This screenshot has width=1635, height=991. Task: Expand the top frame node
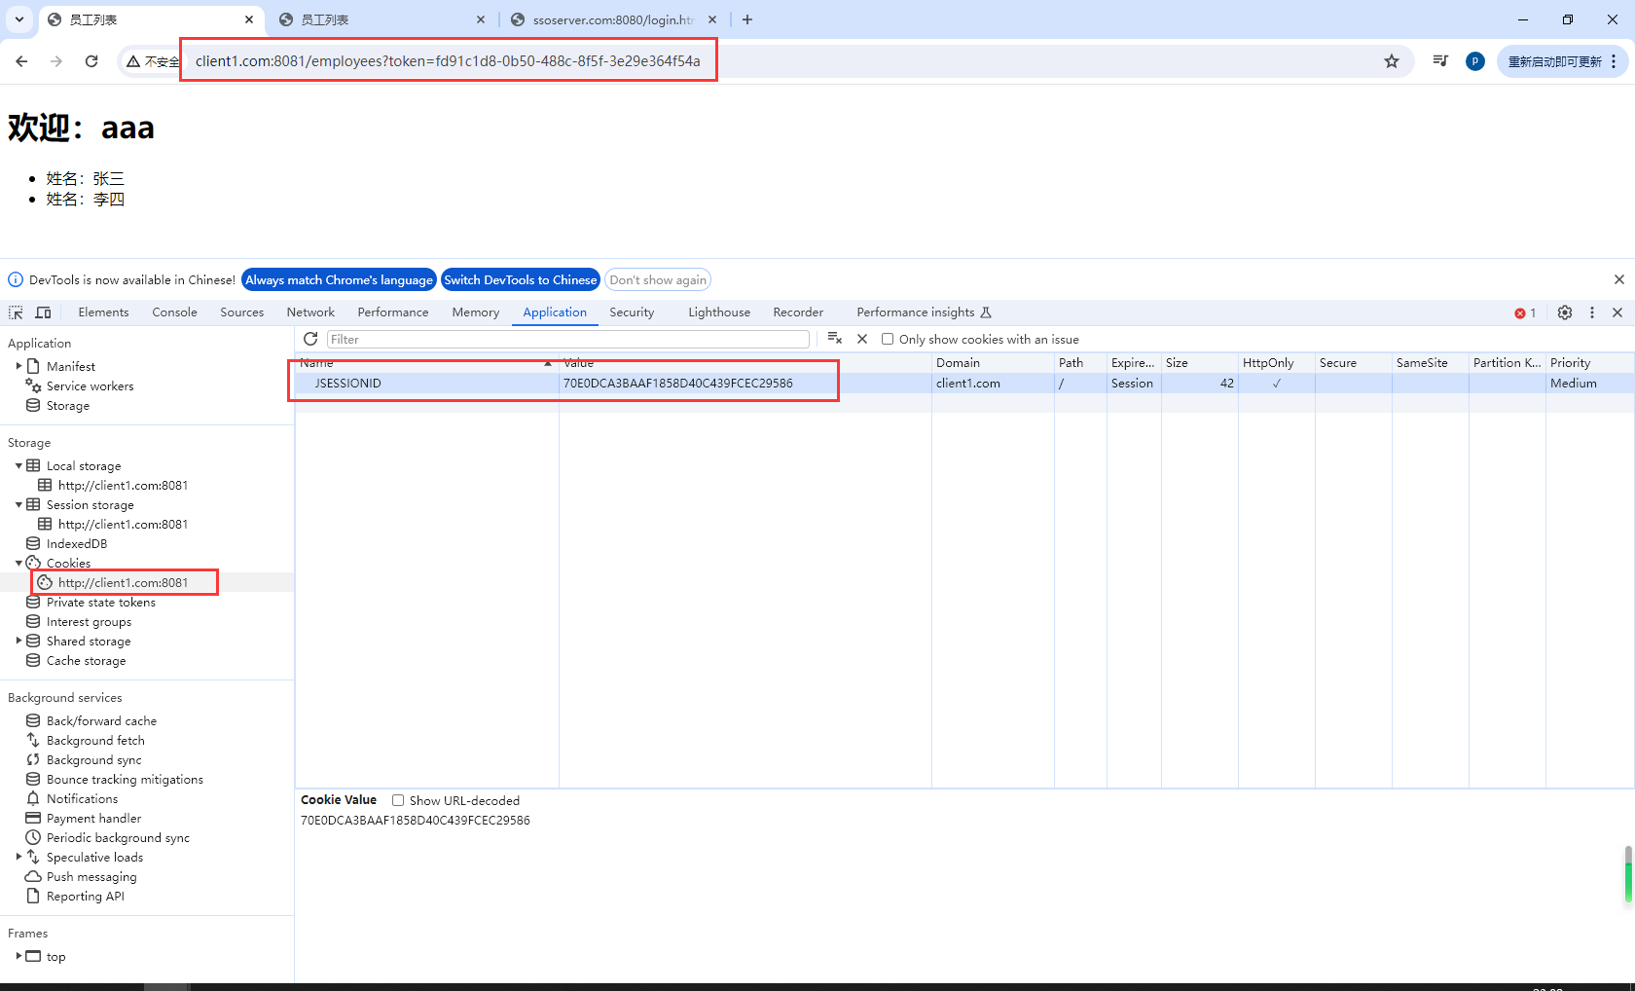[18, 956]
